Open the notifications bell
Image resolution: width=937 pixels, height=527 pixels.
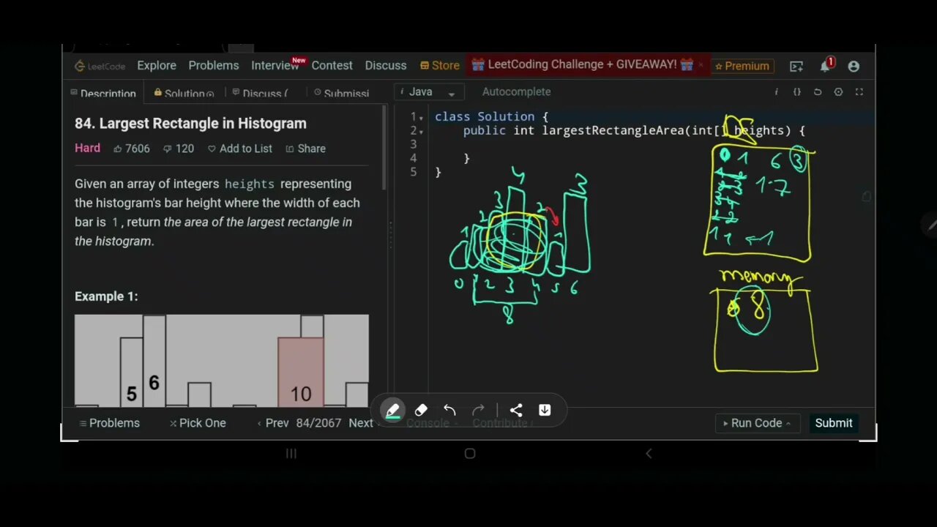click(x=825, y=65)
